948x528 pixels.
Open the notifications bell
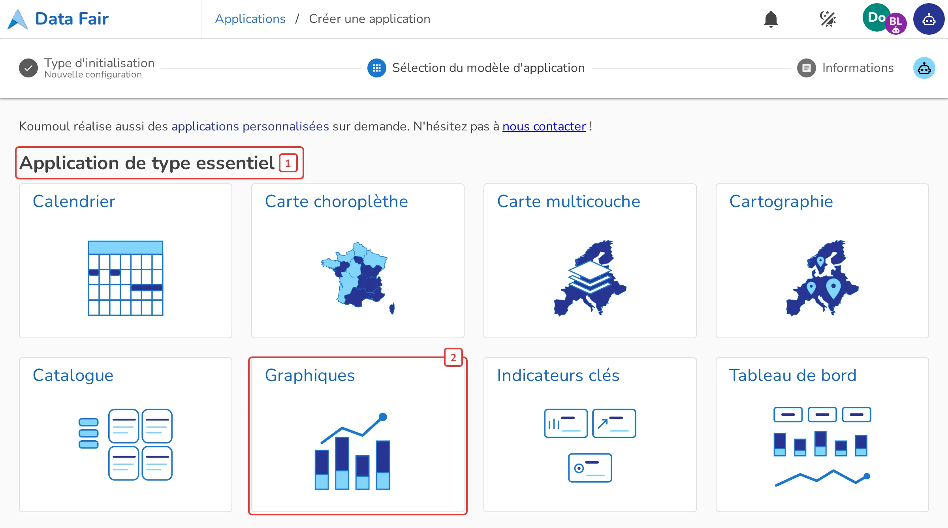click(771, 19)
